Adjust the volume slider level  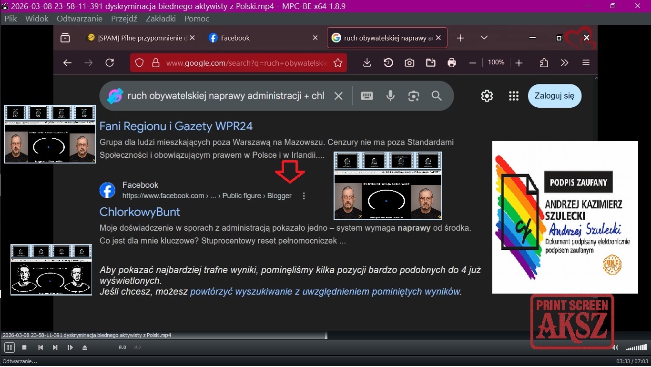(636, 347)
